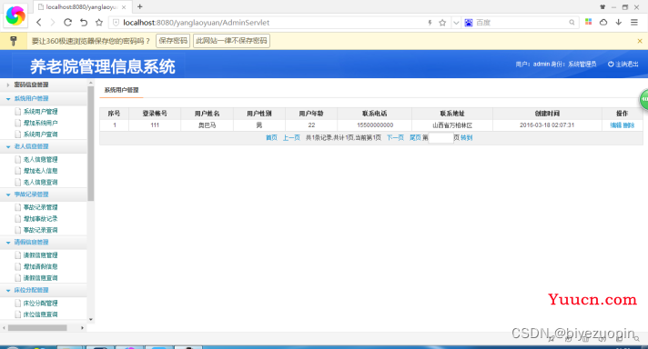The width and height of the screenshot is (648, 349).
Task: Click the magnifier icon in the search box
Action: pos(572,23)
